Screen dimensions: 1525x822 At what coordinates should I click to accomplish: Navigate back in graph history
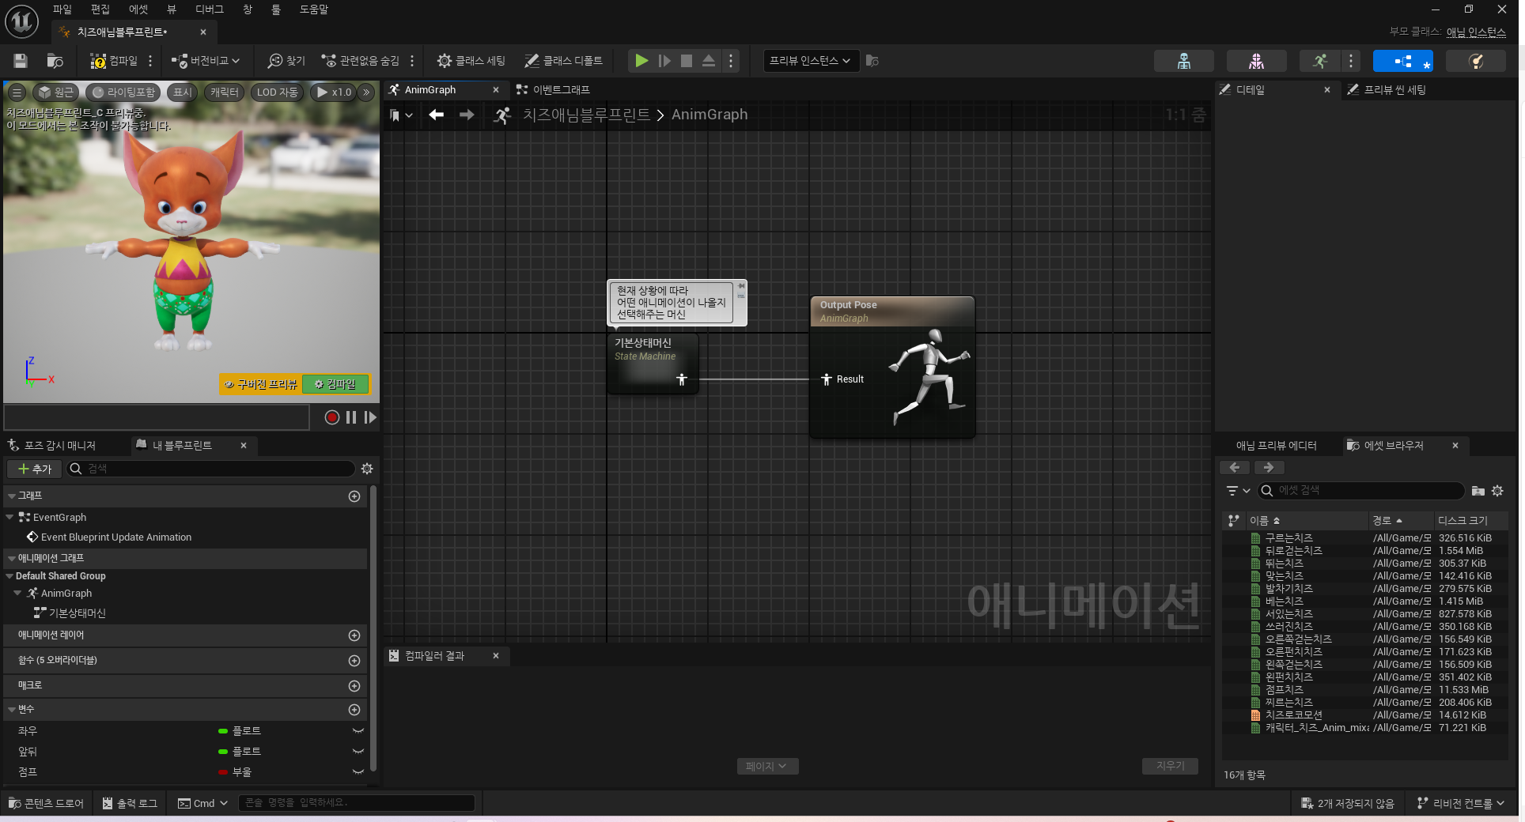point(436,115)
